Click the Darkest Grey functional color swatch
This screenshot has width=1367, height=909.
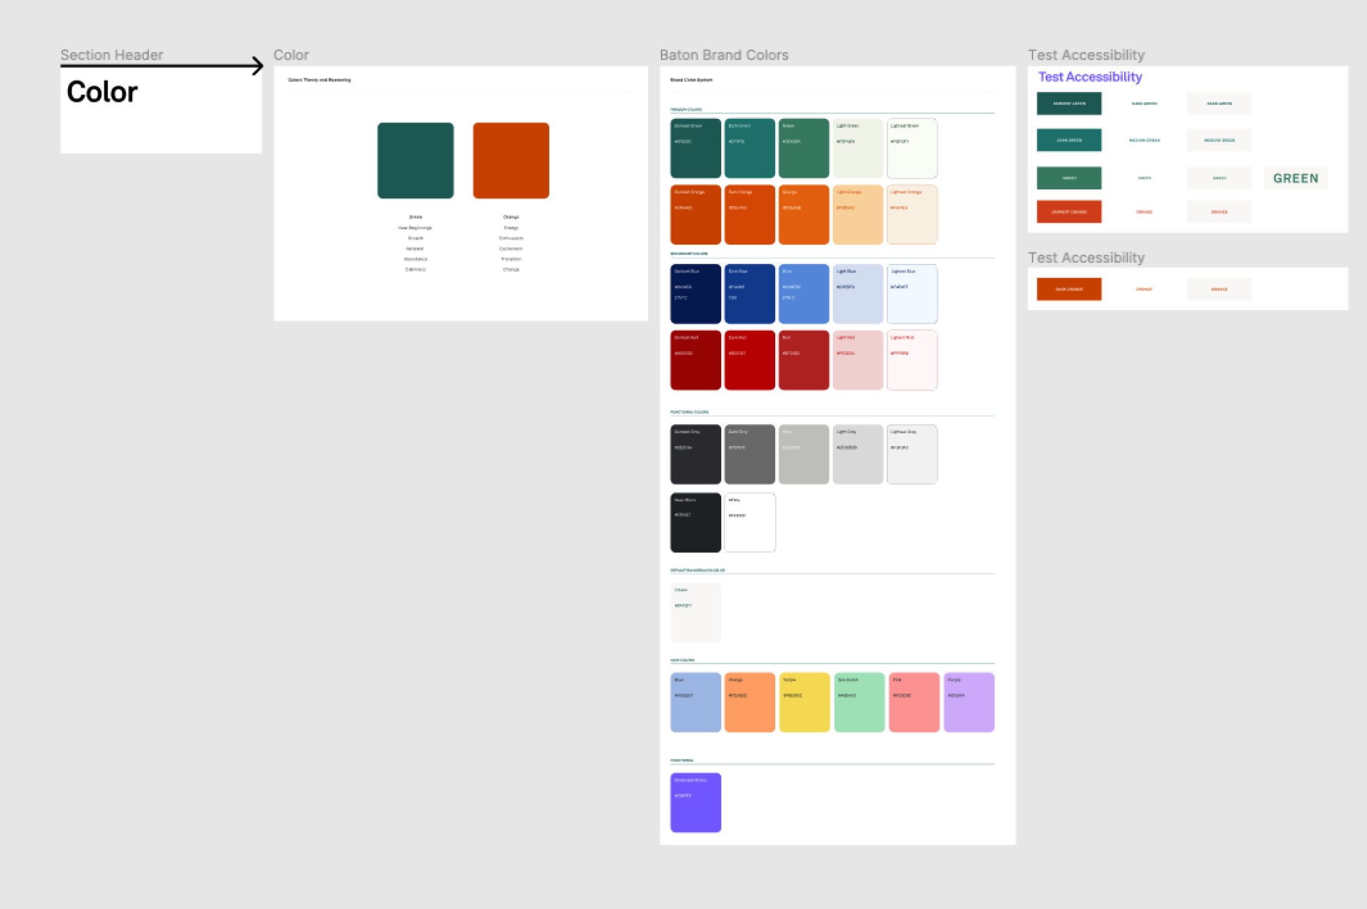click(x=695, y=454)
